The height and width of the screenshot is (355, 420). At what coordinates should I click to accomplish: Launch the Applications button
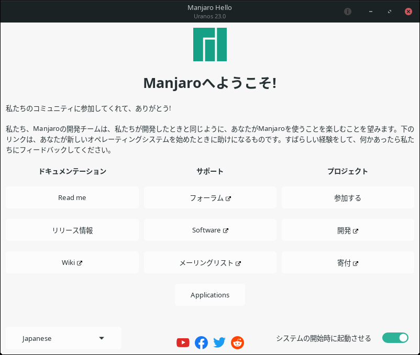click(x=210, y=295)
